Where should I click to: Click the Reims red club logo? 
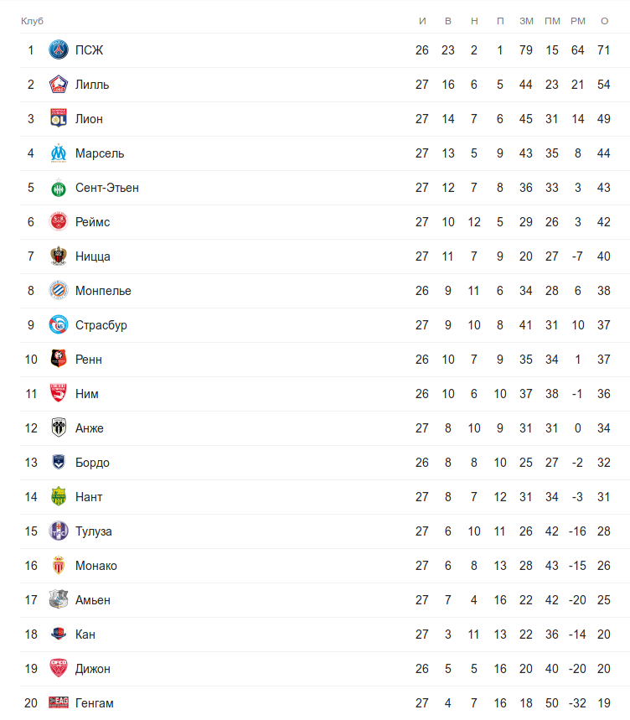click(59, 222)
